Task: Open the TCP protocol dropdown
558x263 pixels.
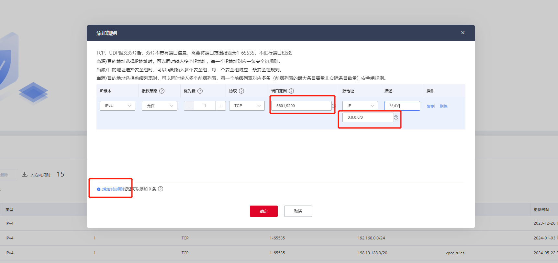Action: [247, 106]
